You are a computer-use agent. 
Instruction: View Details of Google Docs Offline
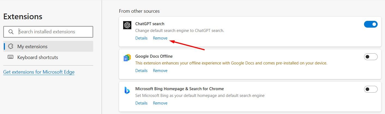pos(141,71)
